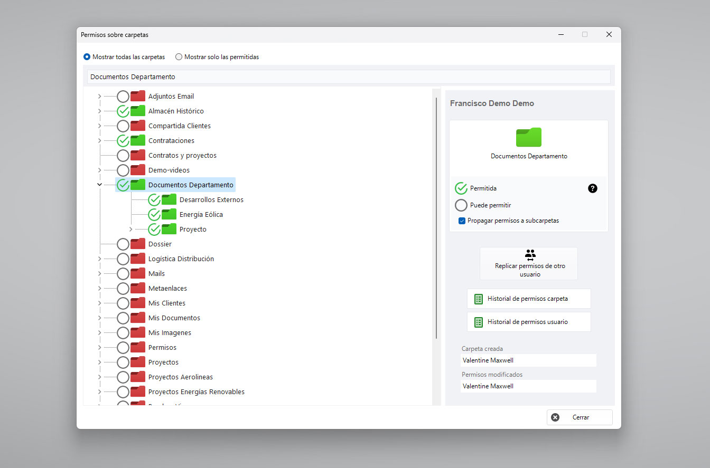The width and height of the screenshot is (710, 468).
Task: Click the two-users icon above Replicar permisos
Action: [530, 255]
